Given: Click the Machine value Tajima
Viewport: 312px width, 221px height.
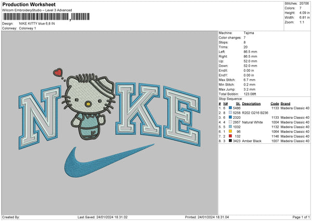Looking at the screenshot, I should coord(249,33).
